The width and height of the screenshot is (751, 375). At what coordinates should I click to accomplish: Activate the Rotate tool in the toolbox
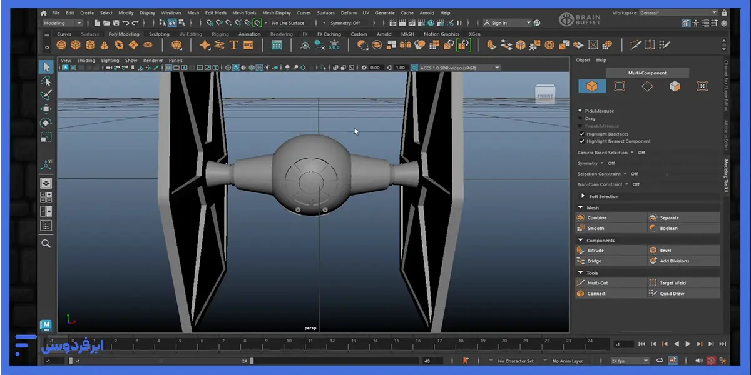(46, 123)
